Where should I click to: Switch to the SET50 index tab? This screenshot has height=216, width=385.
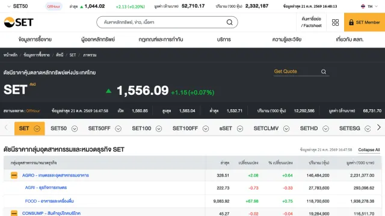59,128
